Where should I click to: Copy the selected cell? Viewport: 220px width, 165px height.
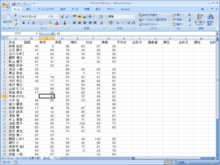pos(15,20)
